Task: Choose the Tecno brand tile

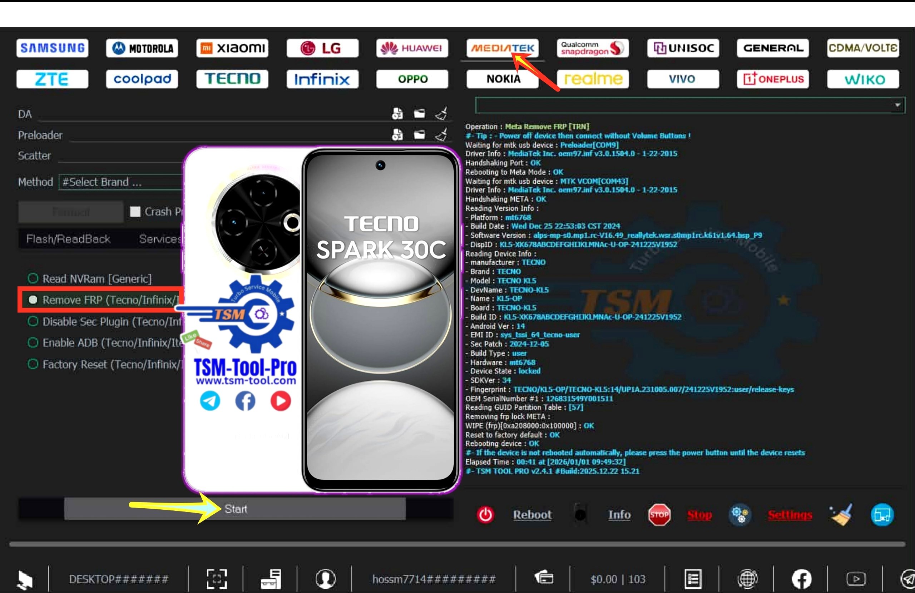Action: (x=232, y=79)
